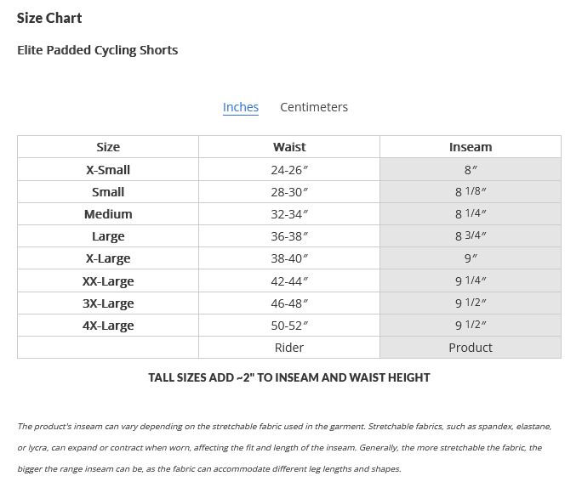This screenshot has width=582, height=493.
Task: Click the 8 3/4″ inseam cell
Action: coord(471,236)
